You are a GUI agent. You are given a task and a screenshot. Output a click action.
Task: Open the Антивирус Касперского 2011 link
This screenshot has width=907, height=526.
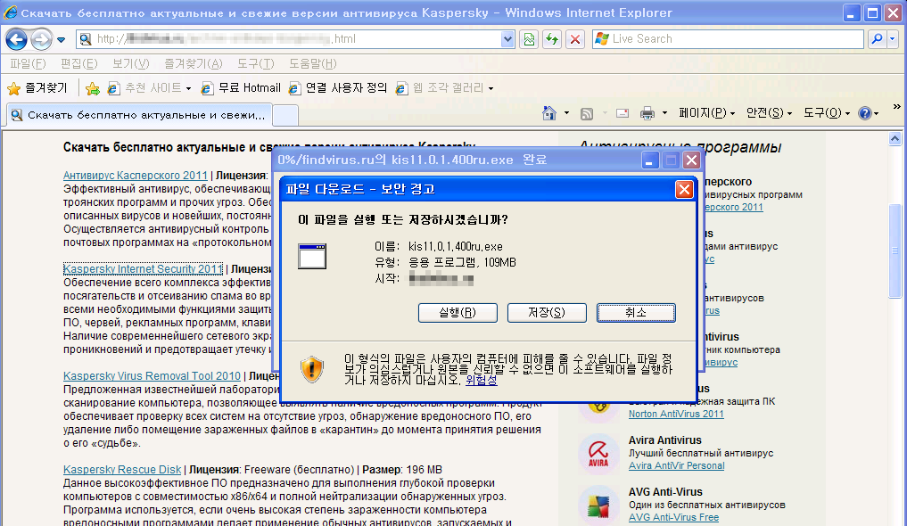pos(136,175)
